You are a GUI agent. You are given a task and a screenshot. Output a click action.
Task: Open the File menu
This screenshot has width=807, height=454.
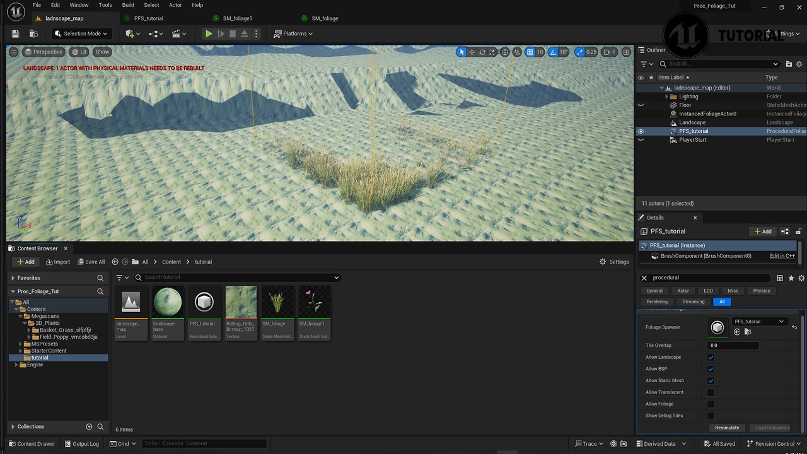click(x=37, y=5)
